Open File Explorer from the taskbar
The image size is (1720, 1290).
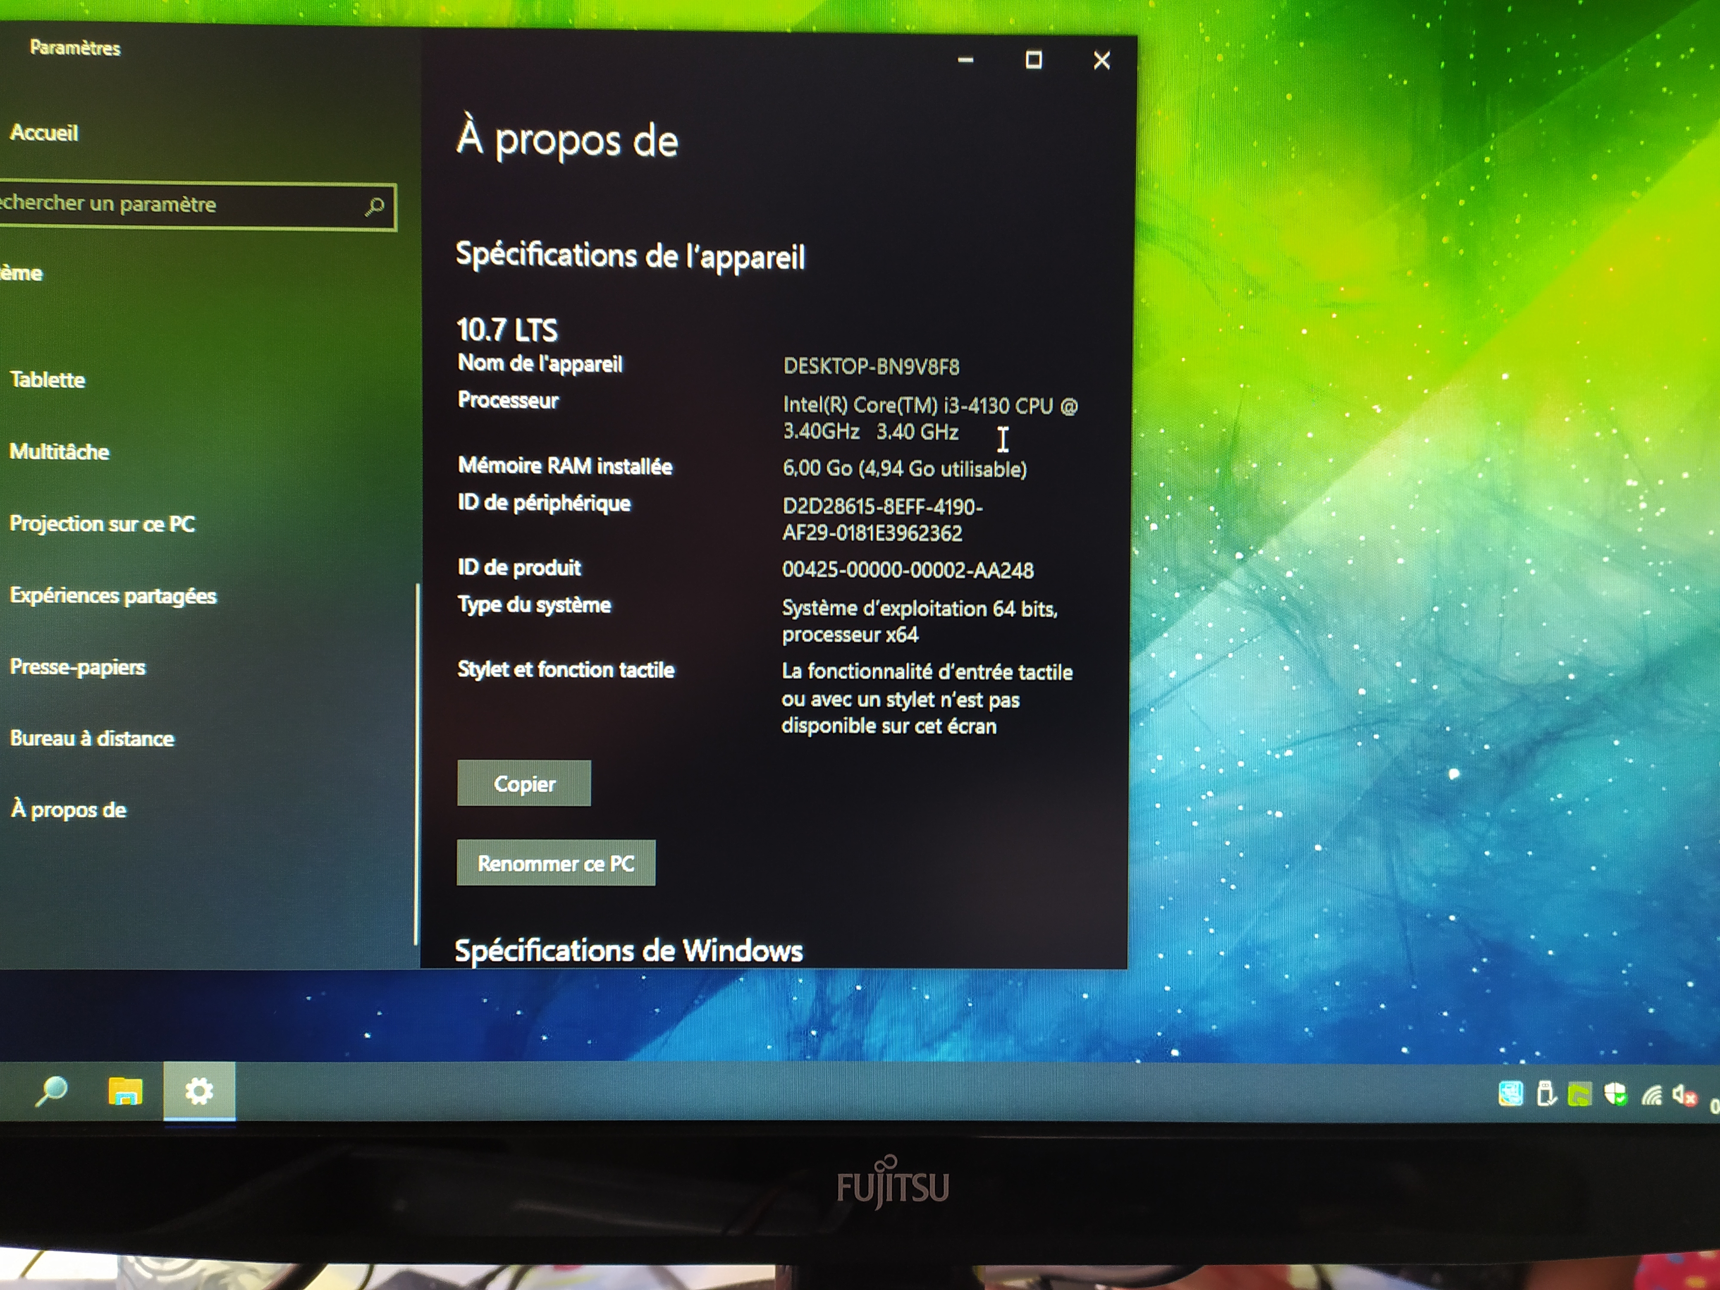(x=125, y=1091)
